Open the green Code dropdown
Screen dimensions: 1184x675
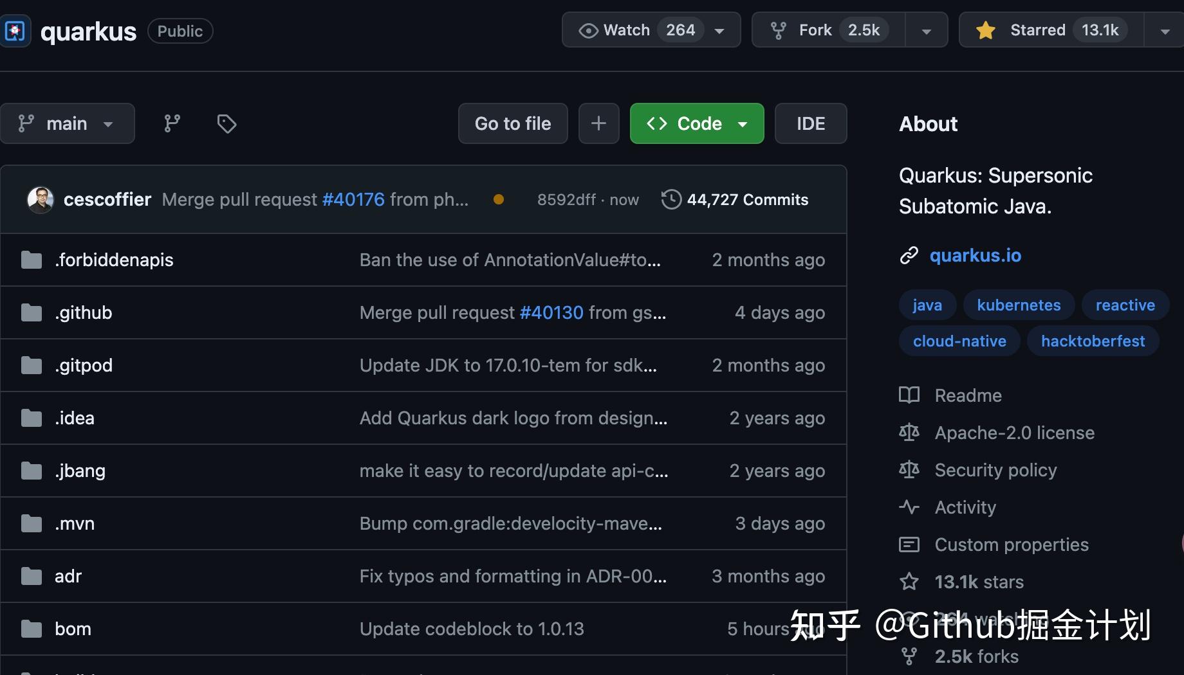click(x=697, y=123)
